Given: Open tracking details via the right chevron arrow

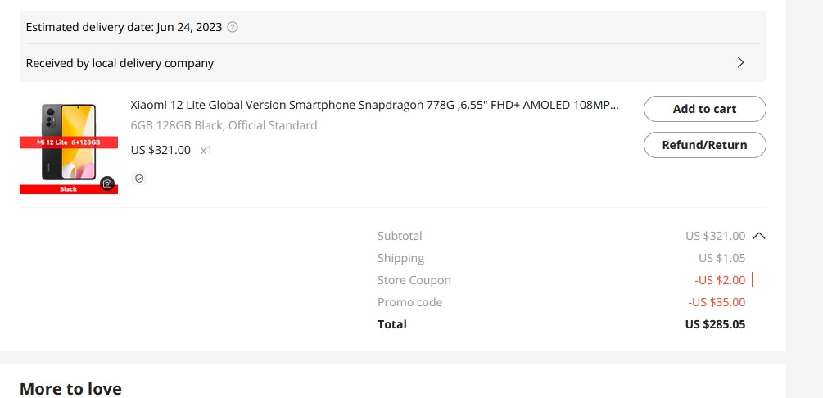Looking at the screenshot, I should [740, 63].
